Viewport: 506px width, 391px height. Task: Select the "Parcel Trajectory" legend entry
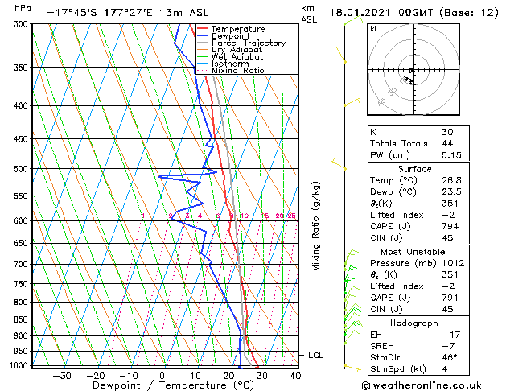click(x=249, y=43)
